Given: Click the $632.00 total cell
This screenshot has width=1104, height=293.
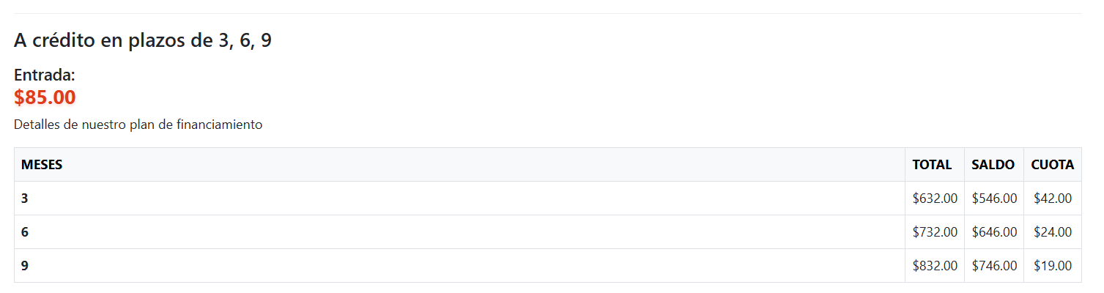Looking at the screenshot, I should (935, 198).
